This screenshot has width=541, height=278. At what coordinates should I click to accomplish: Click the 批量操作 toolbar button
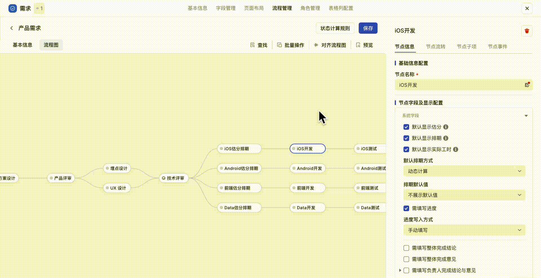point(291,45)
